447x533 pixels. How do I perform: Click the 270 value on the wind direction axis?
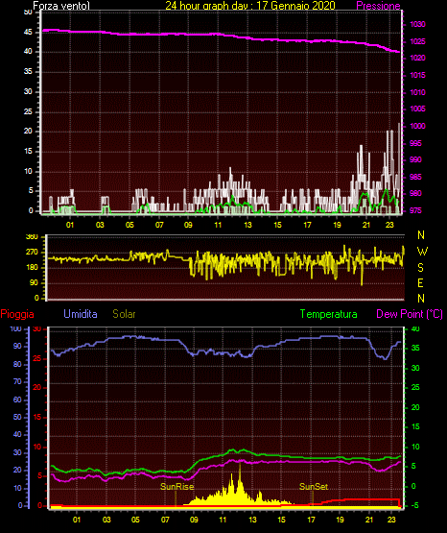(x=33, y=253)
